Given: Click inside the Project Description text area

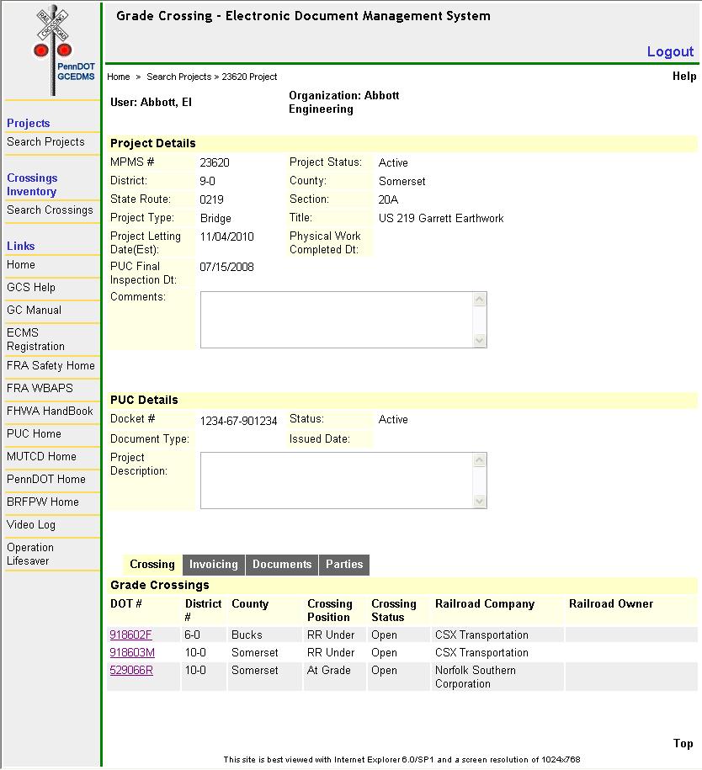Looking at the screenshot, I should coord(337,481).
